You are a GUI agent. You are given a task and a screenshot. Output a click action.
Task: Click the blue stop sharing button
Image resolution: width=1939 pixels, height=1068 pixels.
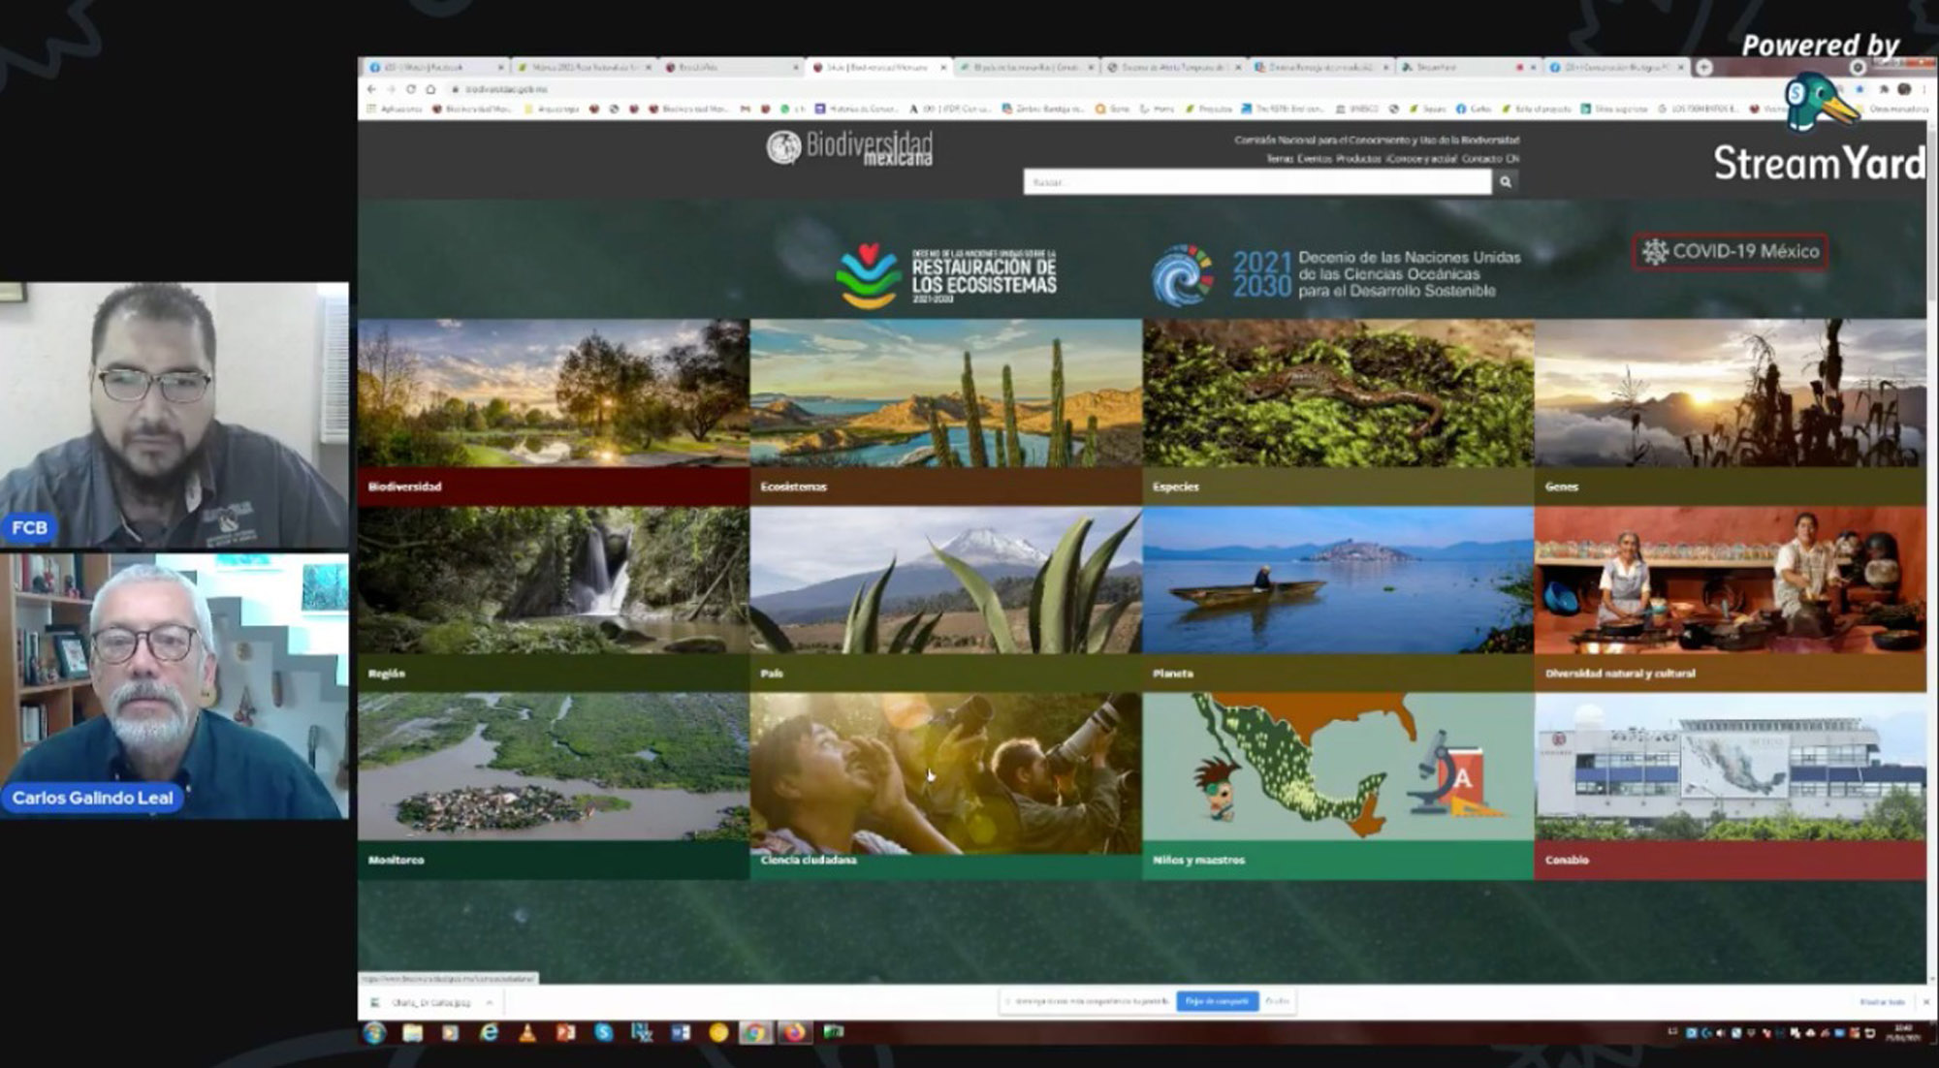[x=1217, y=1001]
